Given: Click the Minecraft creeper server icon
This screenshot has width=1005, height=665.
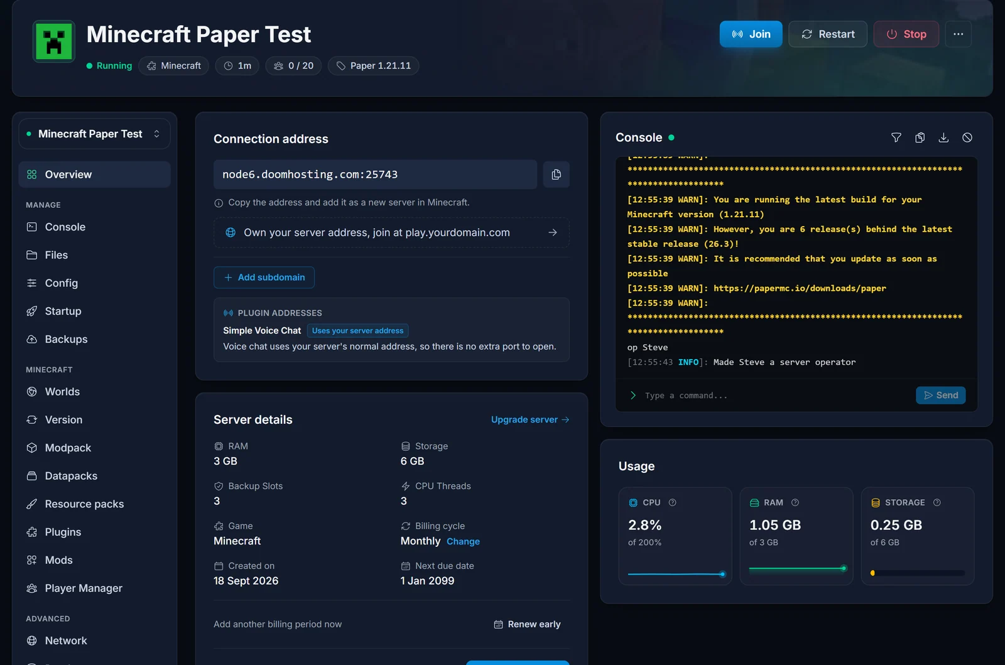Looking at the screenshot, I should pyautogui.click(x=54, y=41).
